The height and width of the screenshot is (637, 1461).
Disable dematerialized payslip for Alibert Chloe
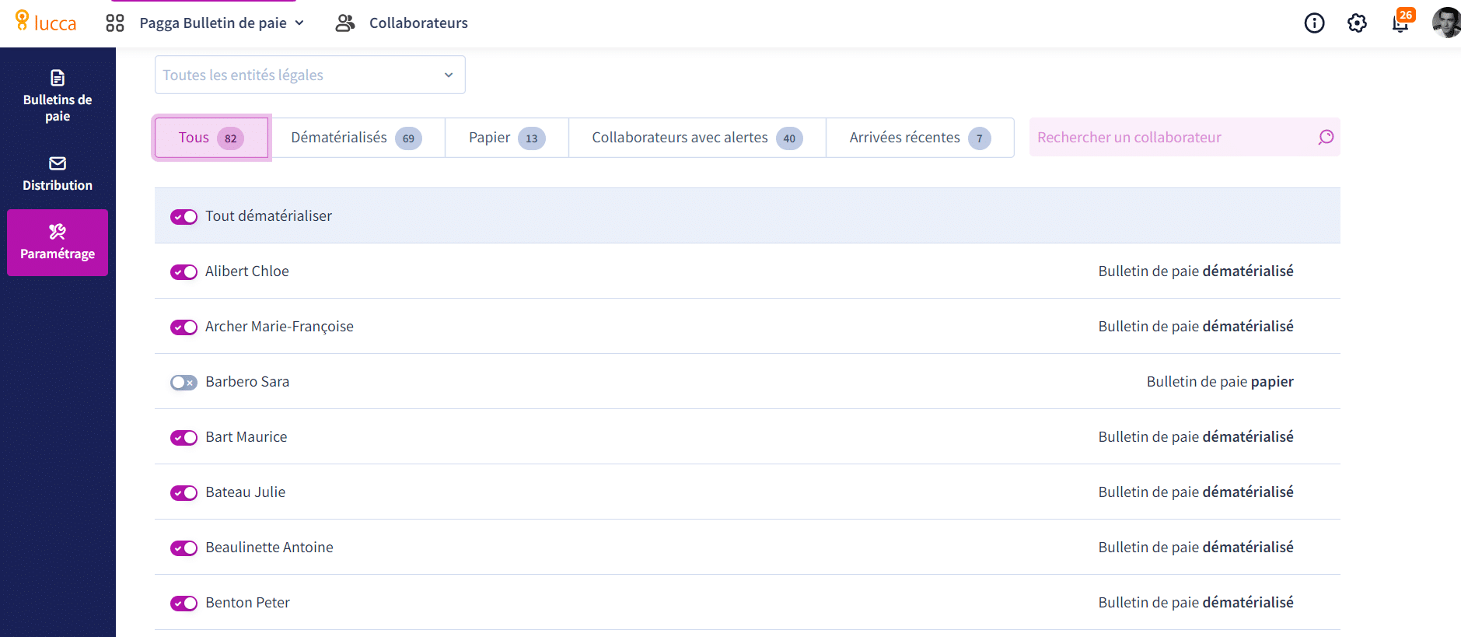[183, 272]
